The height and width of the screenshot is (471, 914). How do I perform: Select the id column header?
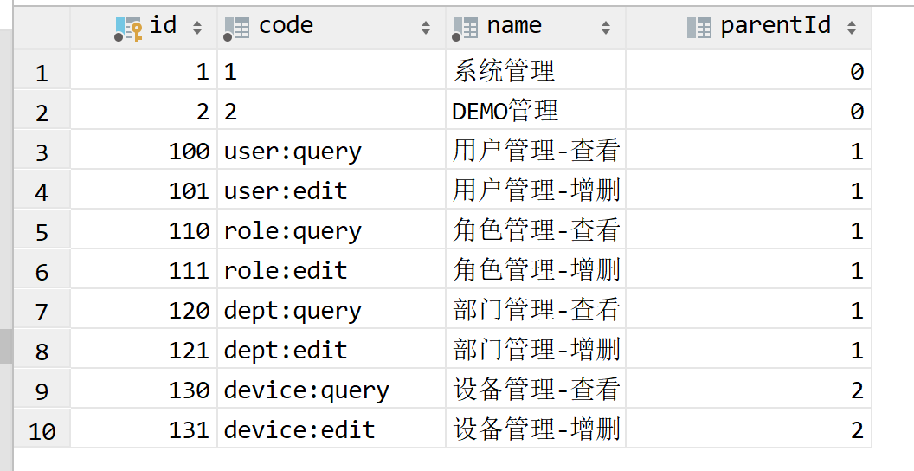coord(144,28)
